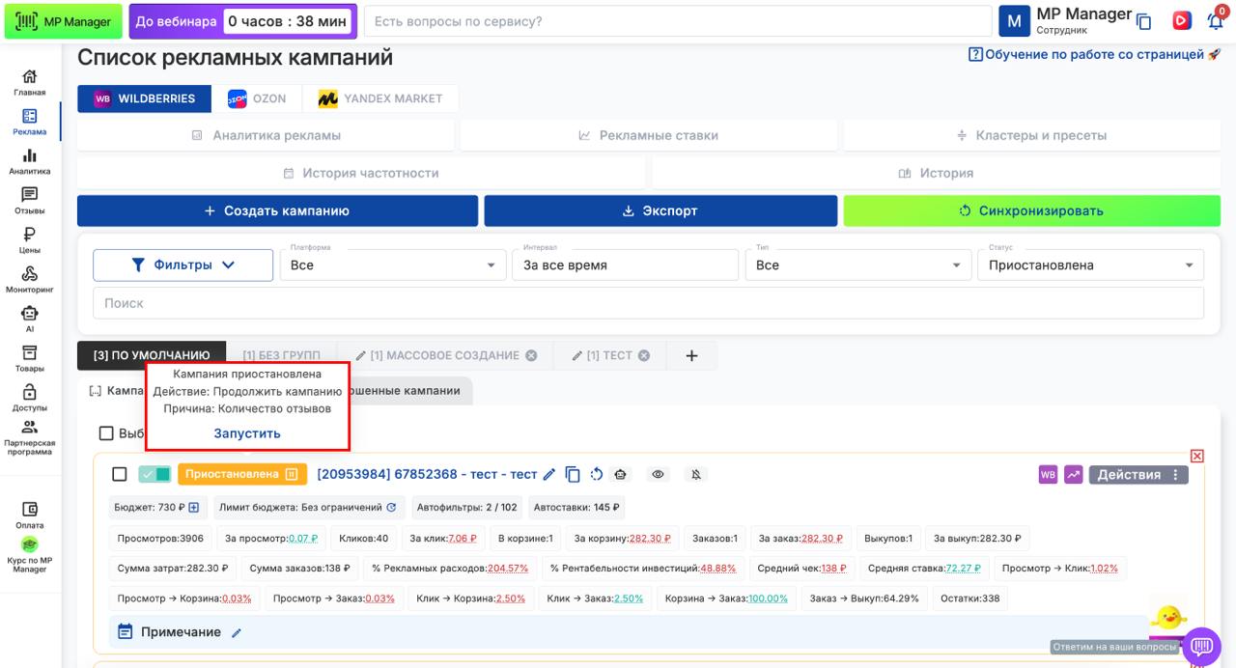
Task: Toggle the green campaign status switch
Action: (154, 474)
